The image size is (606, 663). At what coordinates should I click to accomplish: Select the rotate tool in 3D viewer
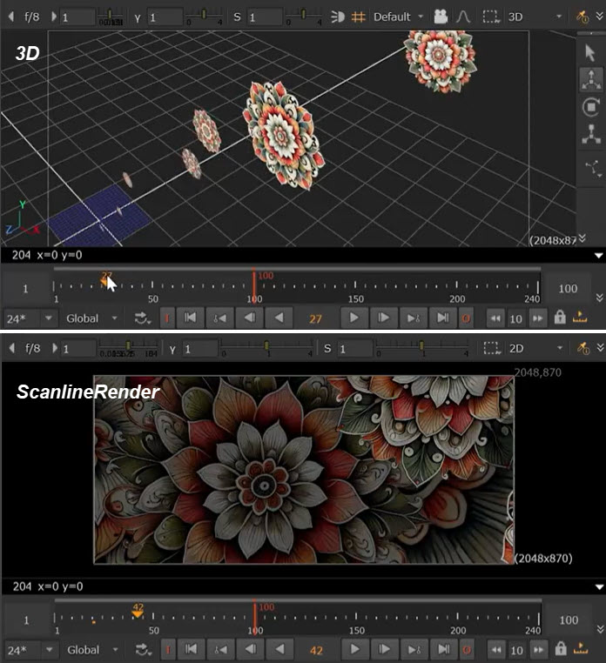pos(590,107)
